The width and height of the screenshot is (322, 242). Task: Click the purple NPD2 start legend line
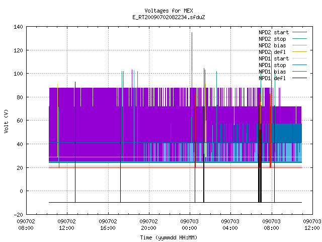pyautogui.click(x=299, y=32)
